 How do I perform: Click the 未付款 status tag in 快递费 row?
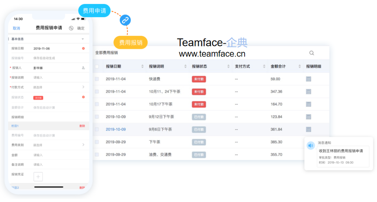point(199,79)
